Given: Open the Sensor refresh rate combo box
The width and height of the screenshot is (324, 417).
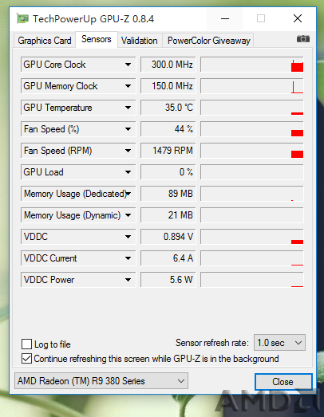Looking at the screenshot, I should 279,343.
